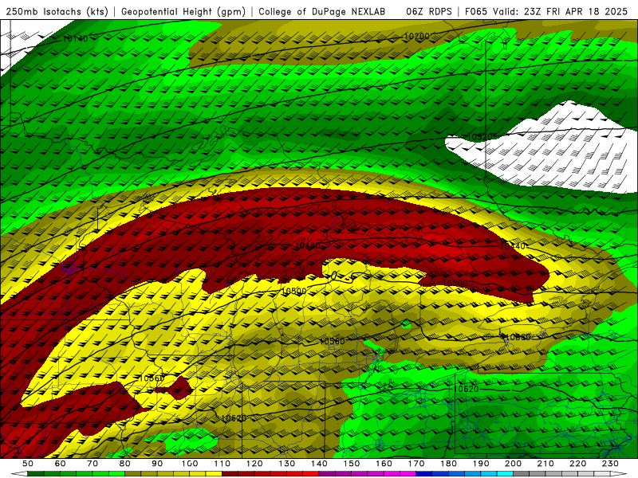Viewport: 638px width, 478px height.
Task: Click the 60 value on the color scale
Action: point(61,464)
